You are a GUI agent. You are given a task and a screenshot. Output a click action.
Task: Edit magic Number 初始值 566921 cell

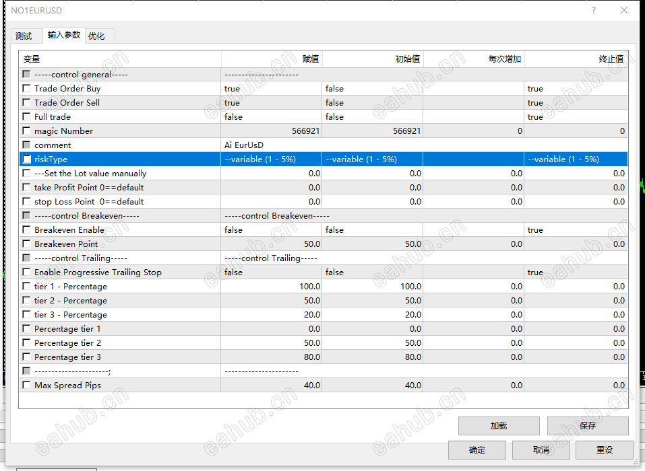pos(372,131)
